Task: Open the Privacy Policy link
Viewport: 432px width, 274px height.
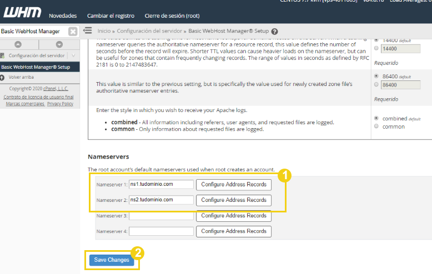Action: click(60, 104)
